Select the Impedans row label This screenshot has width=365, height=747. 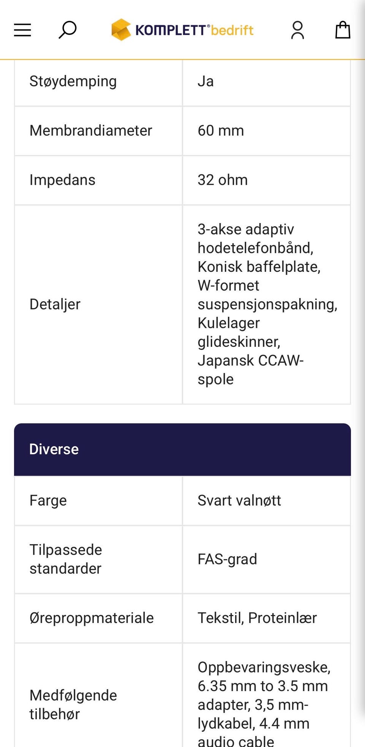point(62,180)
